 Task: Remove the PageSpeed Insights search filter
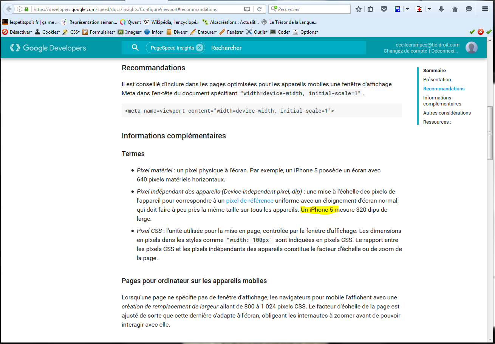click(200, 48)
